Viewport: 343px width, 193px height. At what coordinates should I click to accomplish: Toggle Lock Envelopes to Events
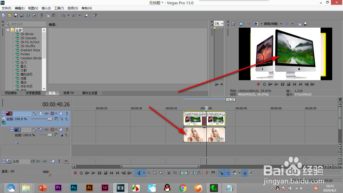(x=245, y=173)
